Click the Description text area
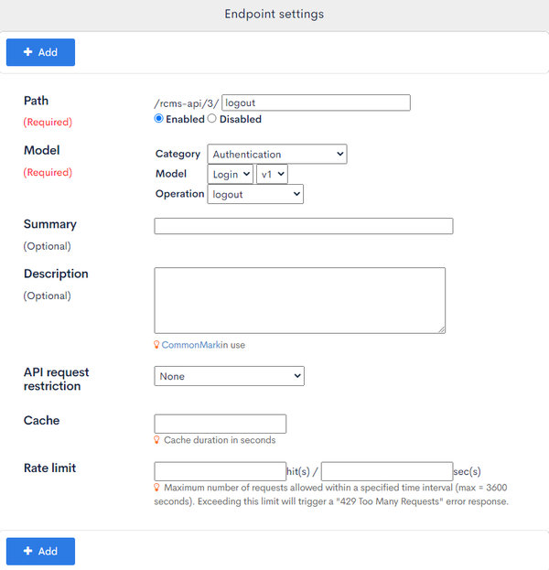The height and width of the screenshot is (570, 549). tap(299, 301)
